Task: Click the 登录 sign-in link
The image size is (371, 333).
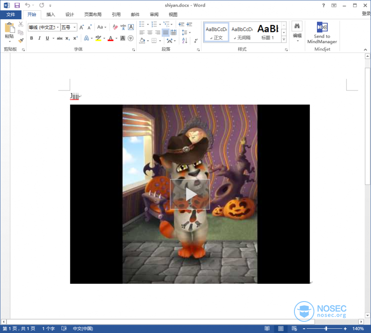Action: pos(366,14)
